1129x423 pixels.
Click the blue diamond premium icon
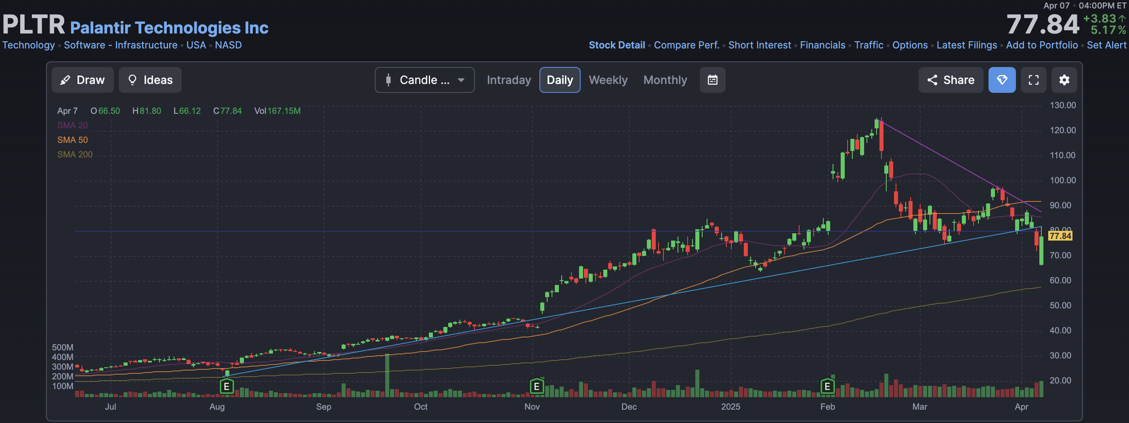[1002, 80]
